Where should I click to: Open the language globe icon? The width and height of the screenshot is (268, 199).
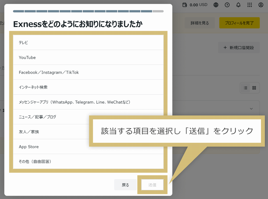pos(216,5)
